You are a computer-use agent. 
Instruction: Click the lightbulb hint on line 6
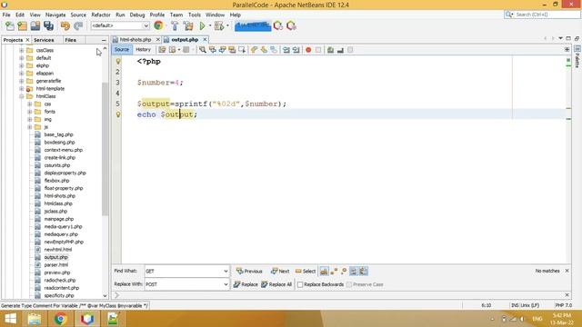pos(118,114)
